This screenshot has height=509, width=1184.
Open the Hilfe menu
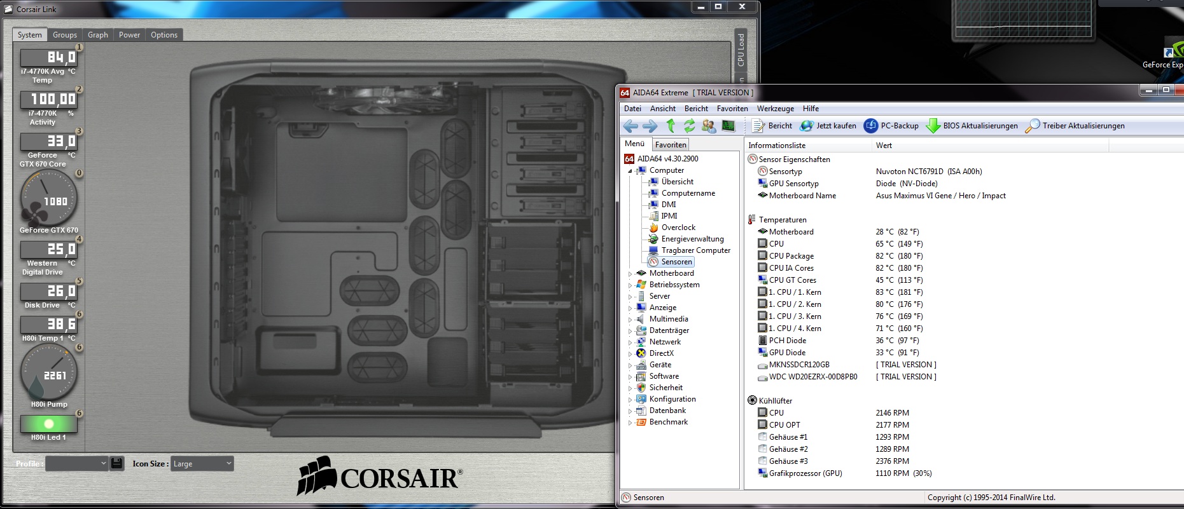point(811,109)
